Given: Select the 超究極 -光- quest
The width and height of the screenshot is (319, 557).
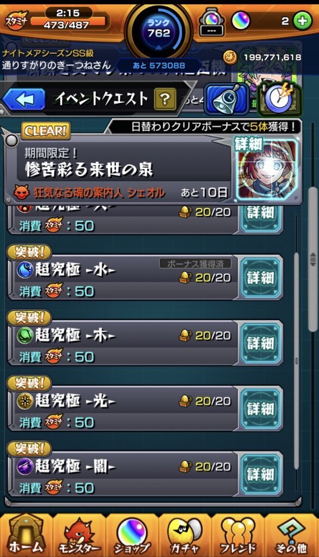Looking at the screenshot, I should point(122,409).
